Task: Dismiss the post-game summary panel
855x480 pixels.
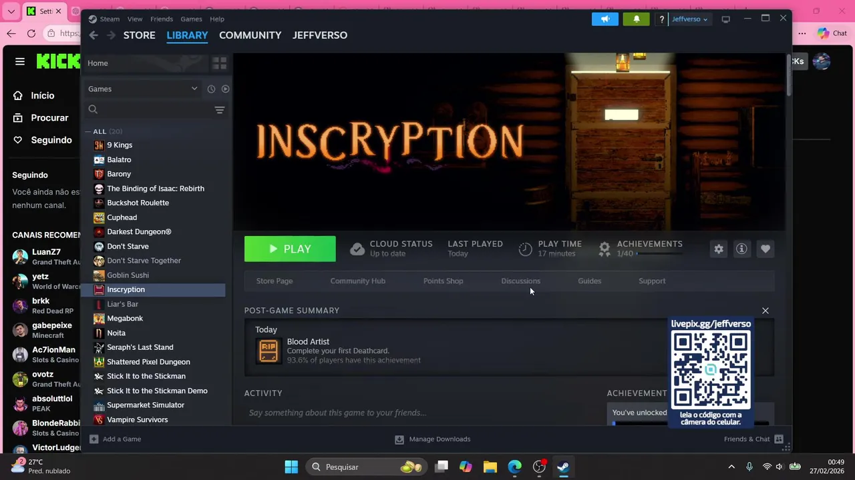Action: coord(765,311)
